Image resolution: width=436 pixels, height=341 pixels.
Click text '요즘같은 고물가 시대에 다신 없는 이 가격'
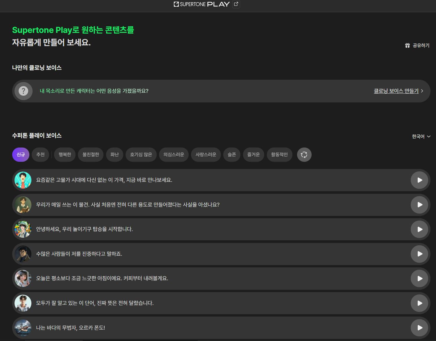pos(80,180)
